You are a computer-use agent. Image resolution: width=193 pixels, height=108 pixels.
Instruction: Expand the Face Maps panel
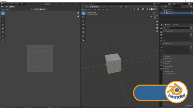[x=168, y=61]
